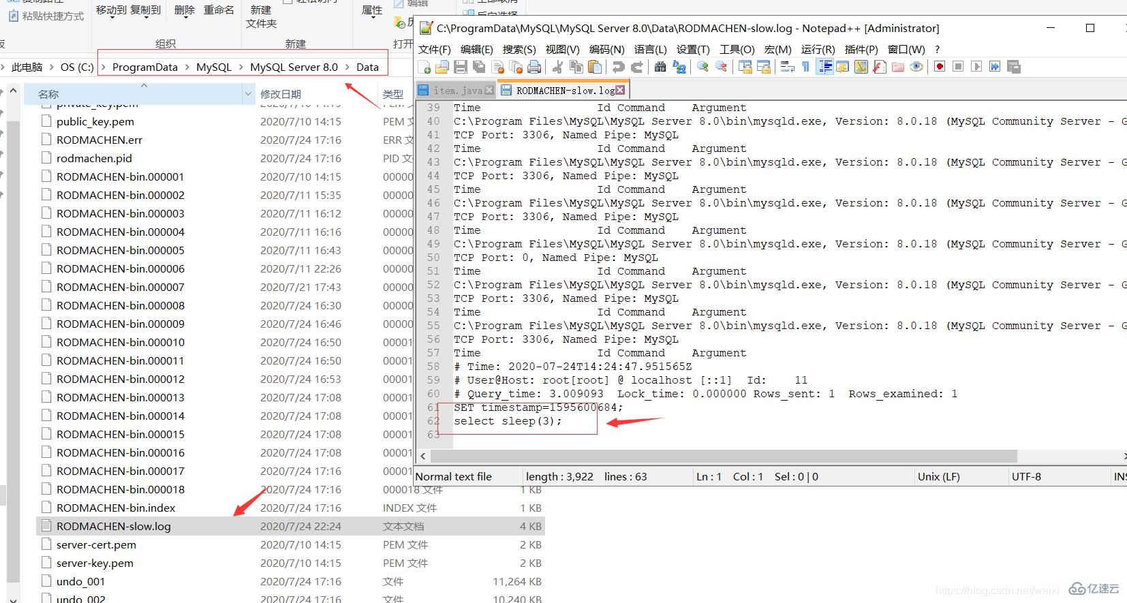The width and height of the screenshot is (1127, 603).
Task: Click the Open file toolbar icon
Action: click(x=442, y=67)
